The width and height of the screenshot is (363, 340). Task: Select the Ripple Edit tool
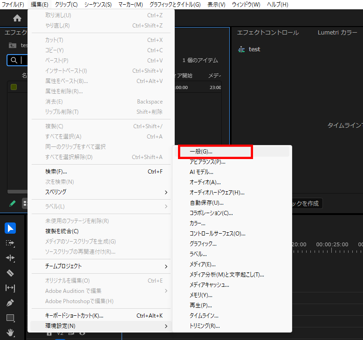pyautogui.click(x=10, y=258)
